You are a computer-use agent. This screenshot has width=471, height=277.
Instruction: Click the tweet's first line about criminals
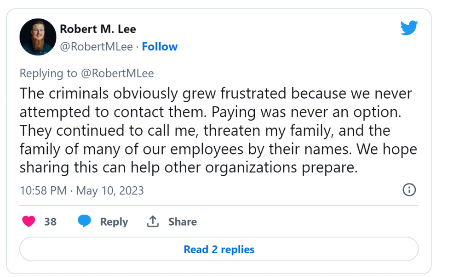[215, 94]
